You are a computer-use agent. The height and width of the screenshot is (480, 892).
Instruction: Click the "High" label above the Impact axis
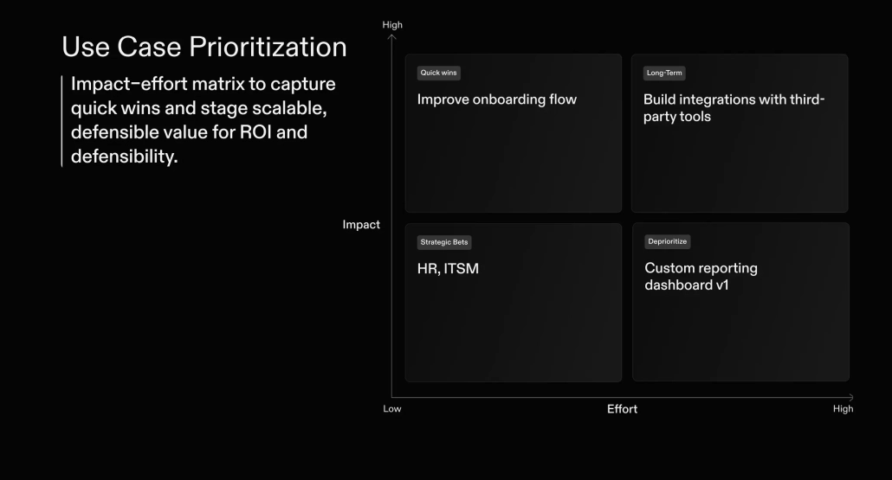(x=392, y=25)
